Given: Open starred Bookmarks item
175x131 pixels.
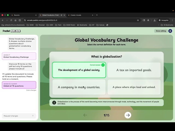Looking at the screenshot, I should tap(82, 25).
